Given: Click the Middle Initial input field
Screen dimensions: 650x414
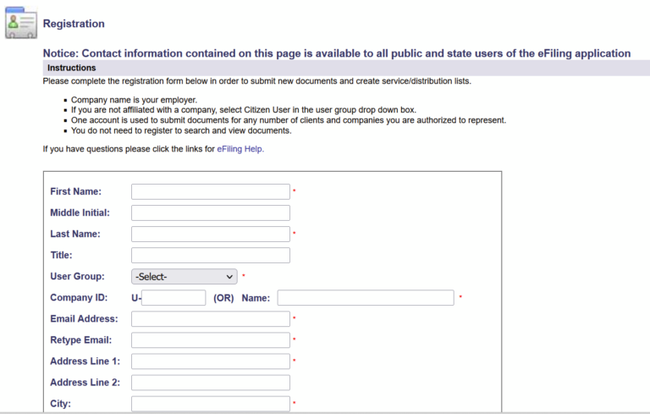Looking at the screenshot, I should click(211, 213).
